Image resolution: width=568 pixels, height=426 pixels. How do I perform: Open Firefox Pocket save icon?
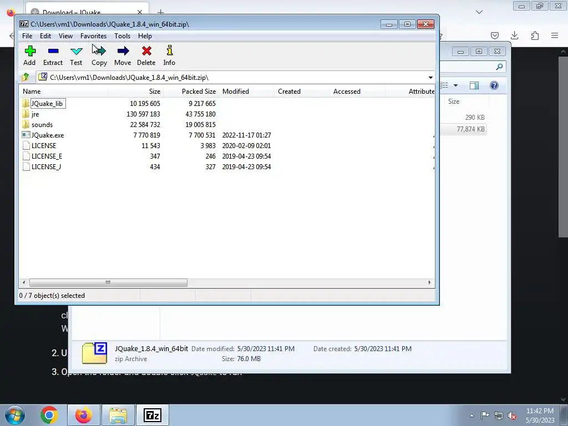[494, 35]
